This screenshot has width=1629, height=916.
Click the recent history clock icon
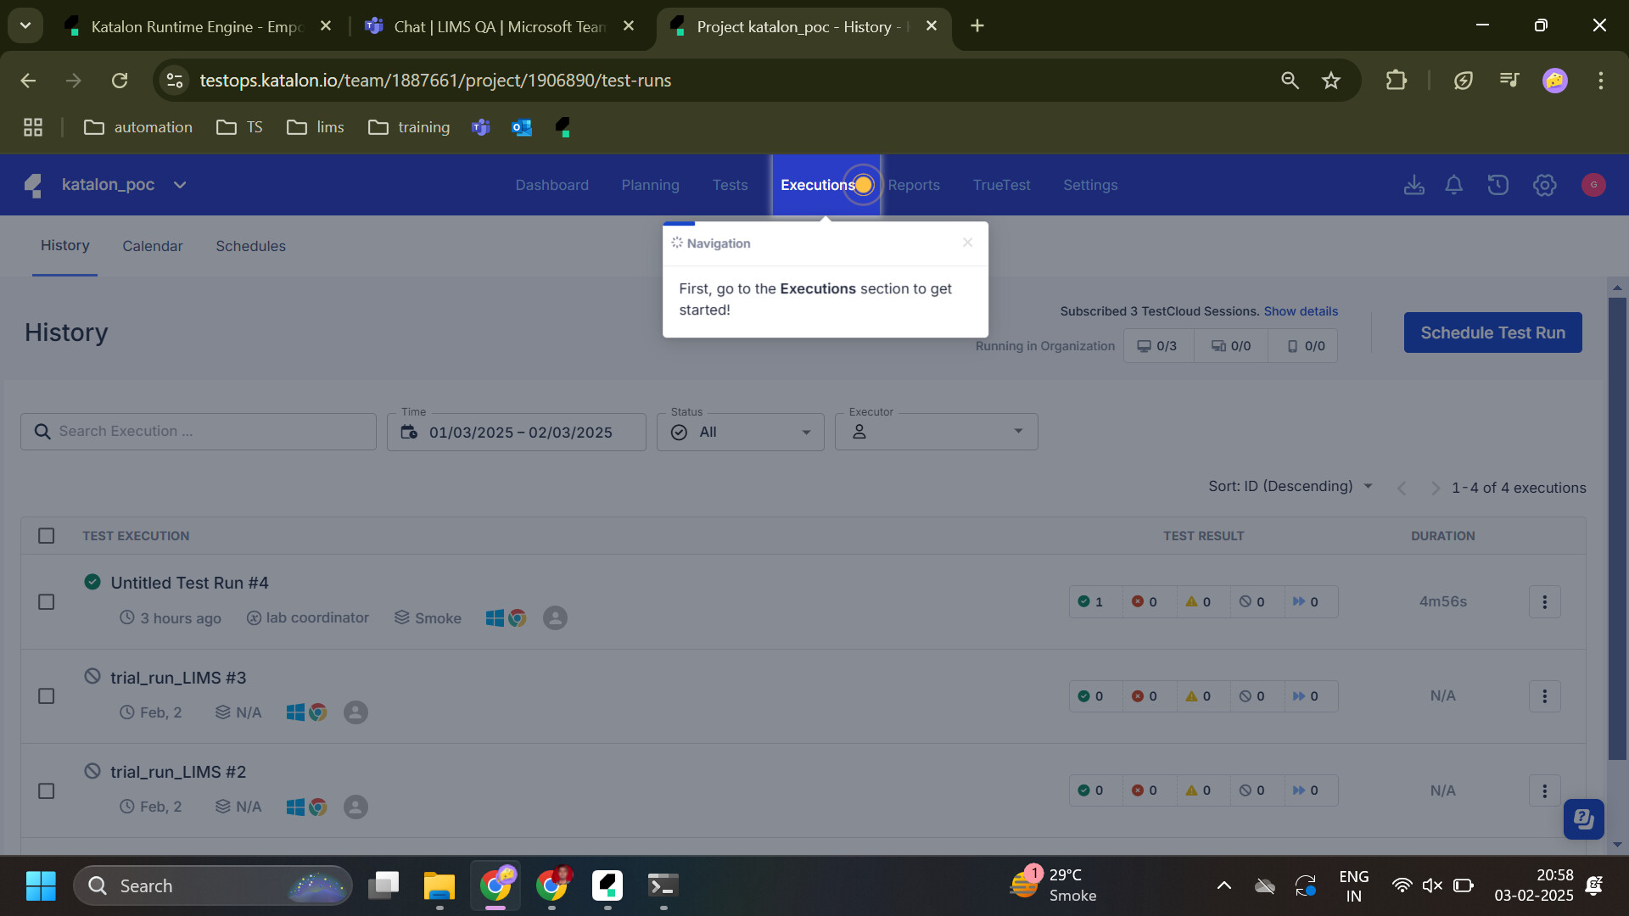pyautogui.click(x=1497, y=185)
